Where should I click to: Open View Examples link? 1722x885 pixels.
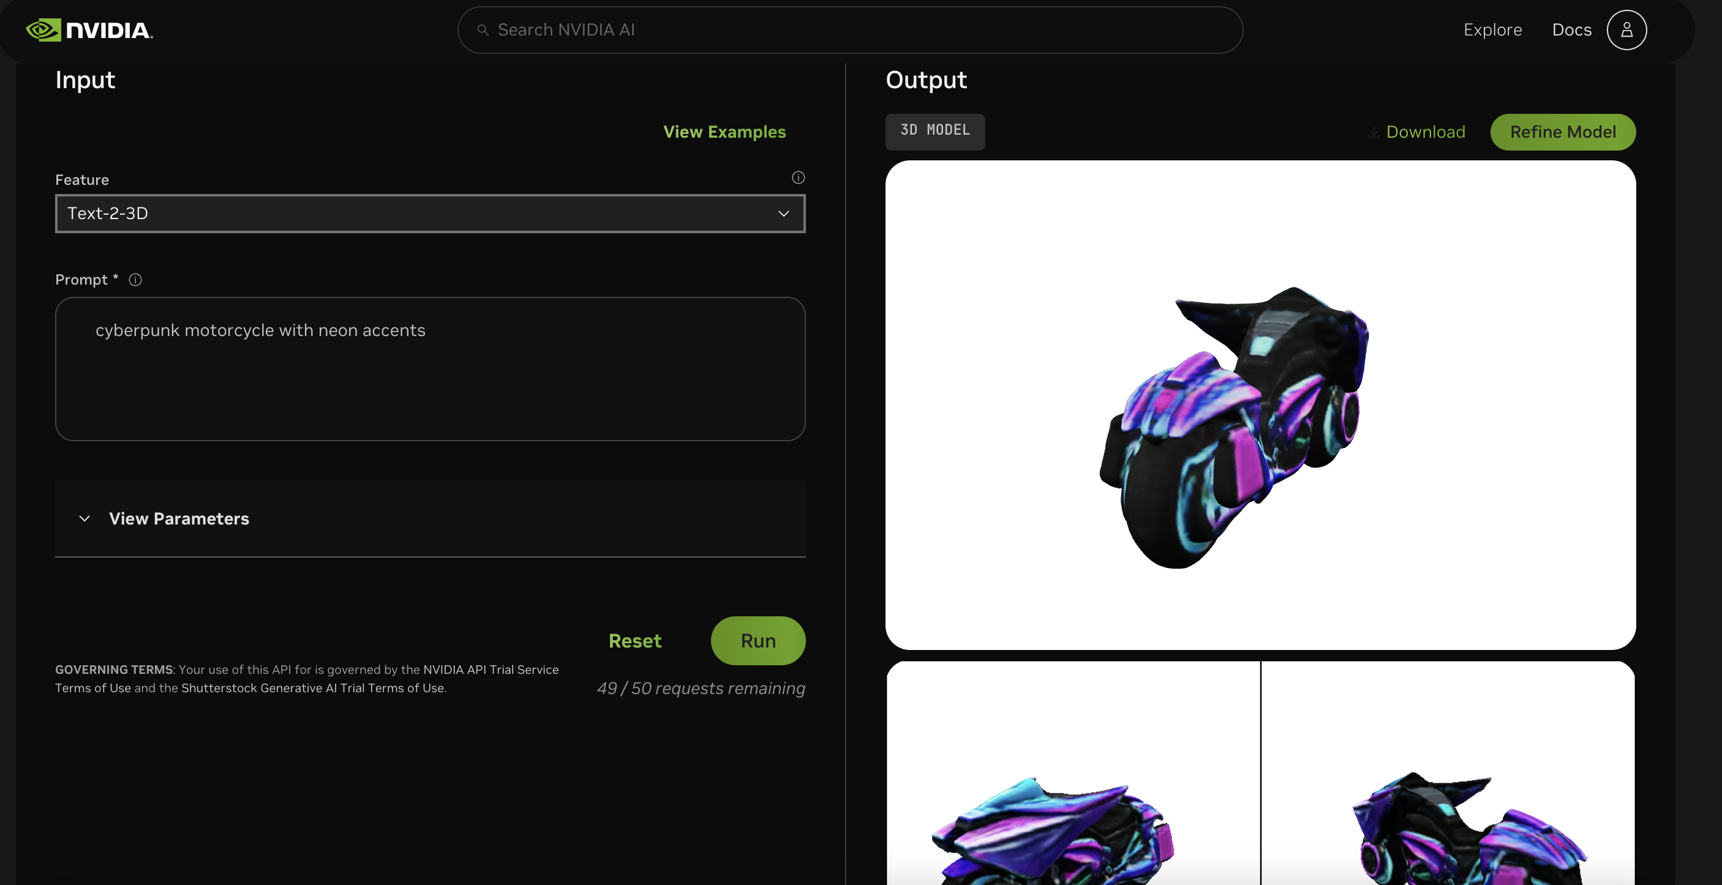pos(724,132)
